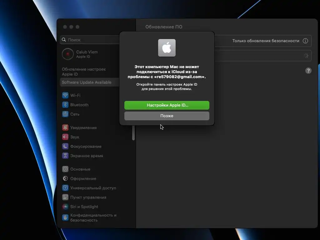Viewport: 320px width, 240px height.
Task: Select the Звук speaker icon
Action: coord(65,137)
